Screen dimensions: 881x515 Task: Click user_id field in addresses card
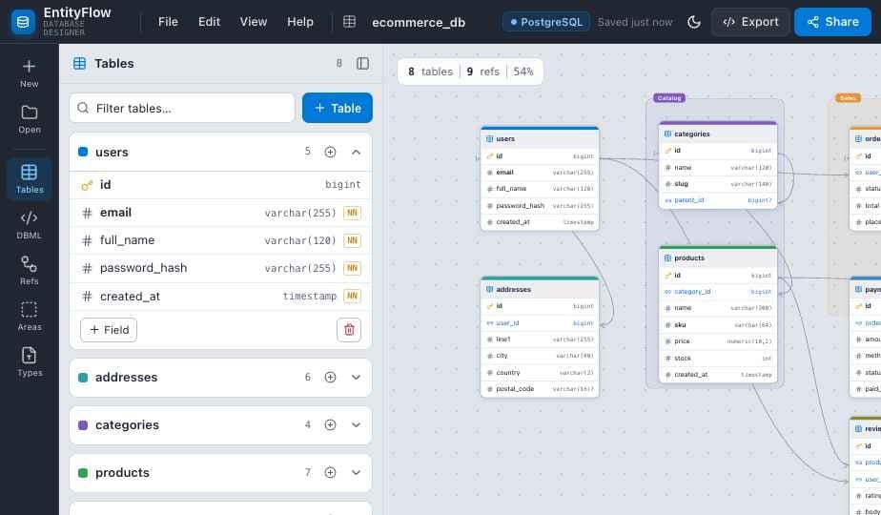click(540, 322)
